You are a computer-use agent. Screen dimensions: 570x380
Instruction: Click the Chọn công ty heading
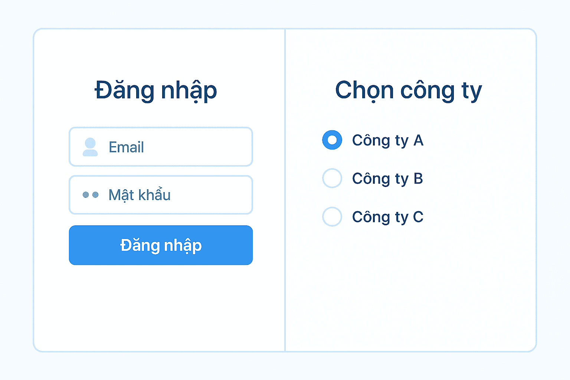point(408,90)
